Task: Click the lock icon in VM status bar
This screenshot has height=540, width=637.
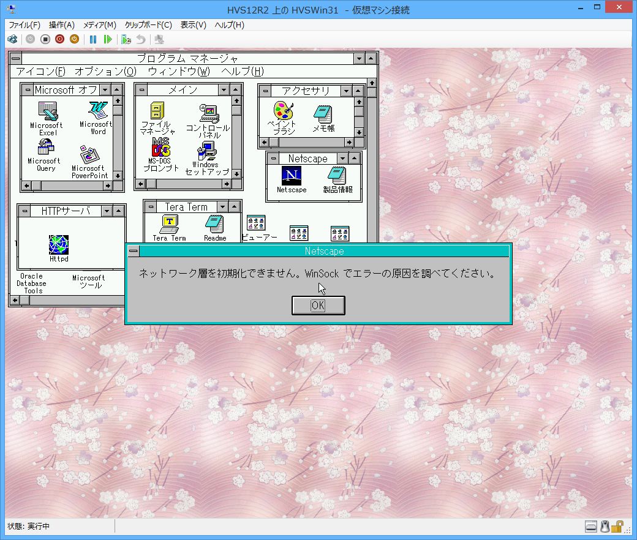Action: 617,527
